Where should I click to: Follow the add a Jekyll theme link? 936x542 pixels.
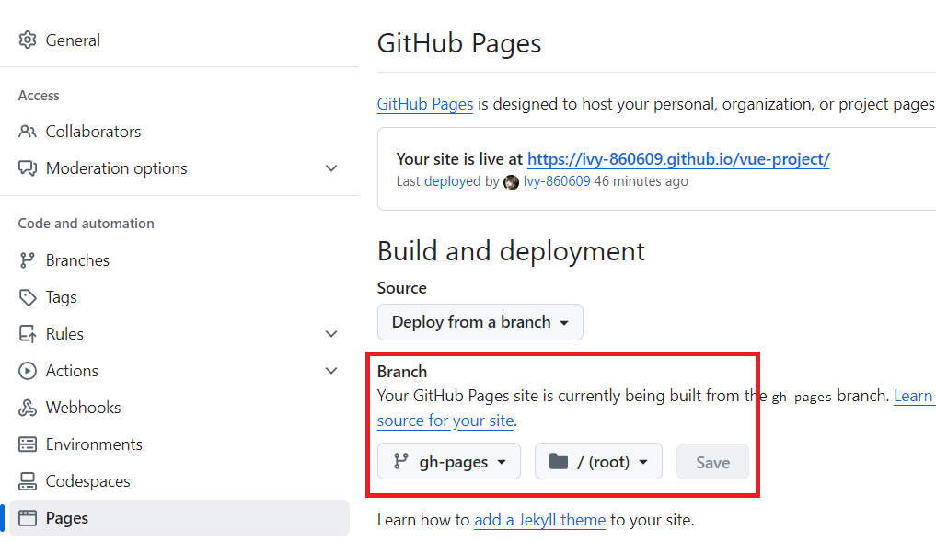[x=539, y=520]
